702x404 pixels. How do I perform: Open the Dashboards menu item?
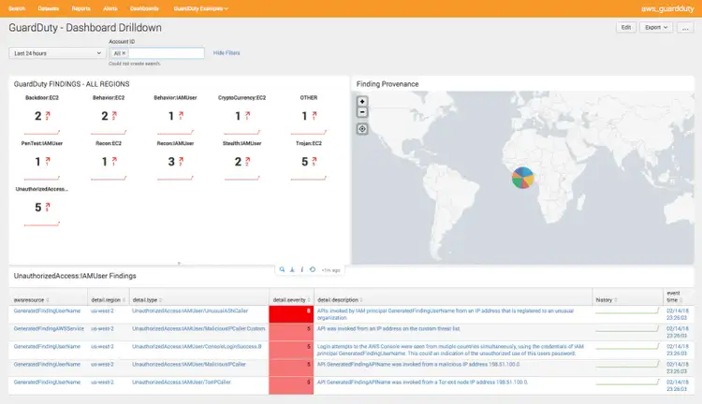pos(144,7)
